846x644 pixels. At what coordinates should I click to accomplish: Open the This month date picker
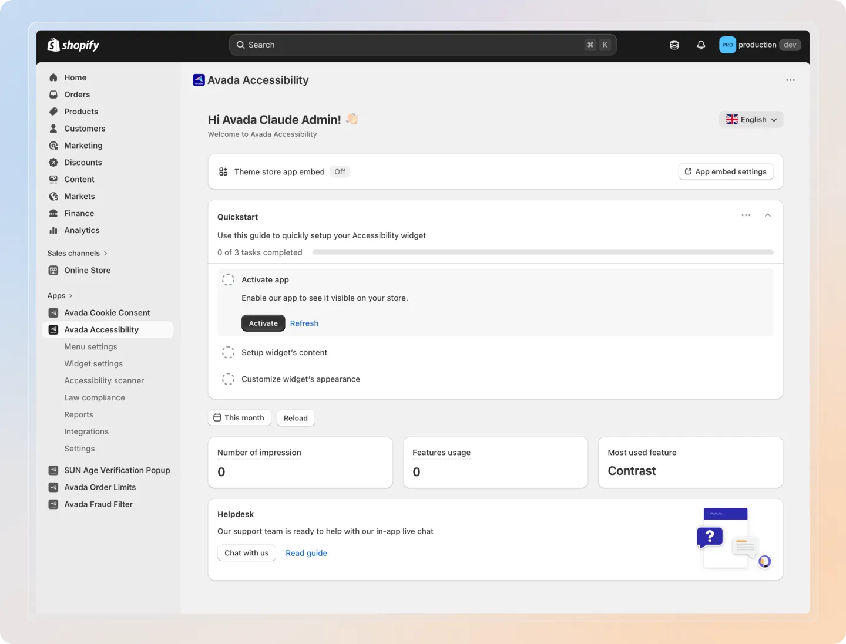(239, 418)
